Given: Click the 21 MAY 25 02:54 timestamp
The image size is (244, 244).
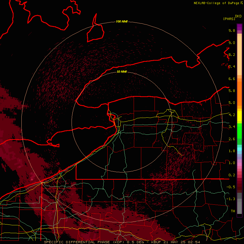Looking at the screenshot, I should click(182, 242).
